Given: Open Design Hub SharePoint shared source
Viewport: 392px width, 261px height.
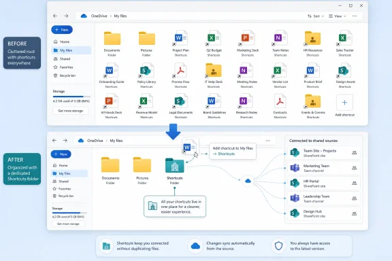Looking at the screenshot, I should [324, 213].
